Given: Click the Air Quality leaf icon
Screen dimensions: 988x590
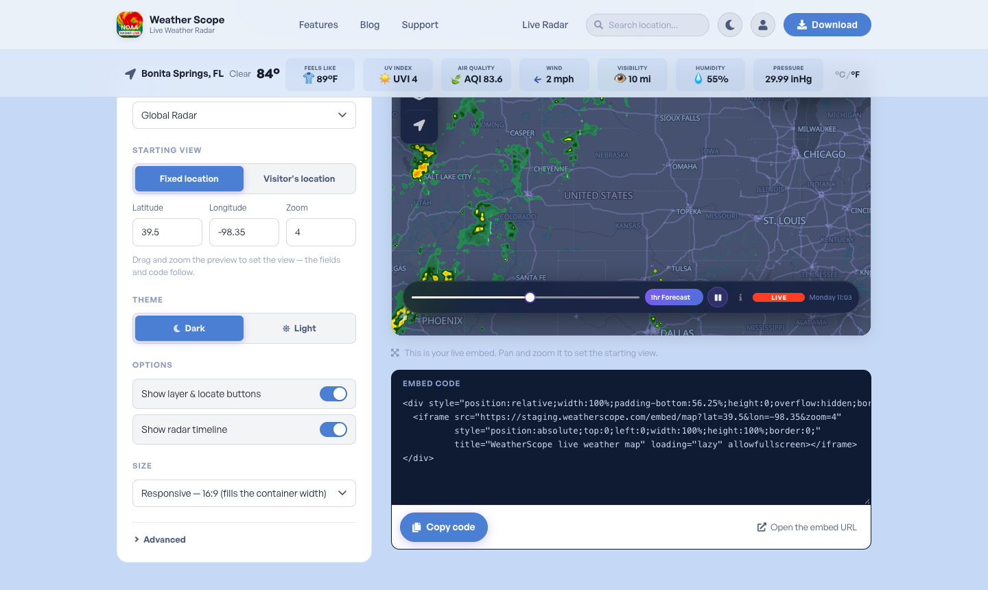Looking at the screenshot, I should point(456,80).
